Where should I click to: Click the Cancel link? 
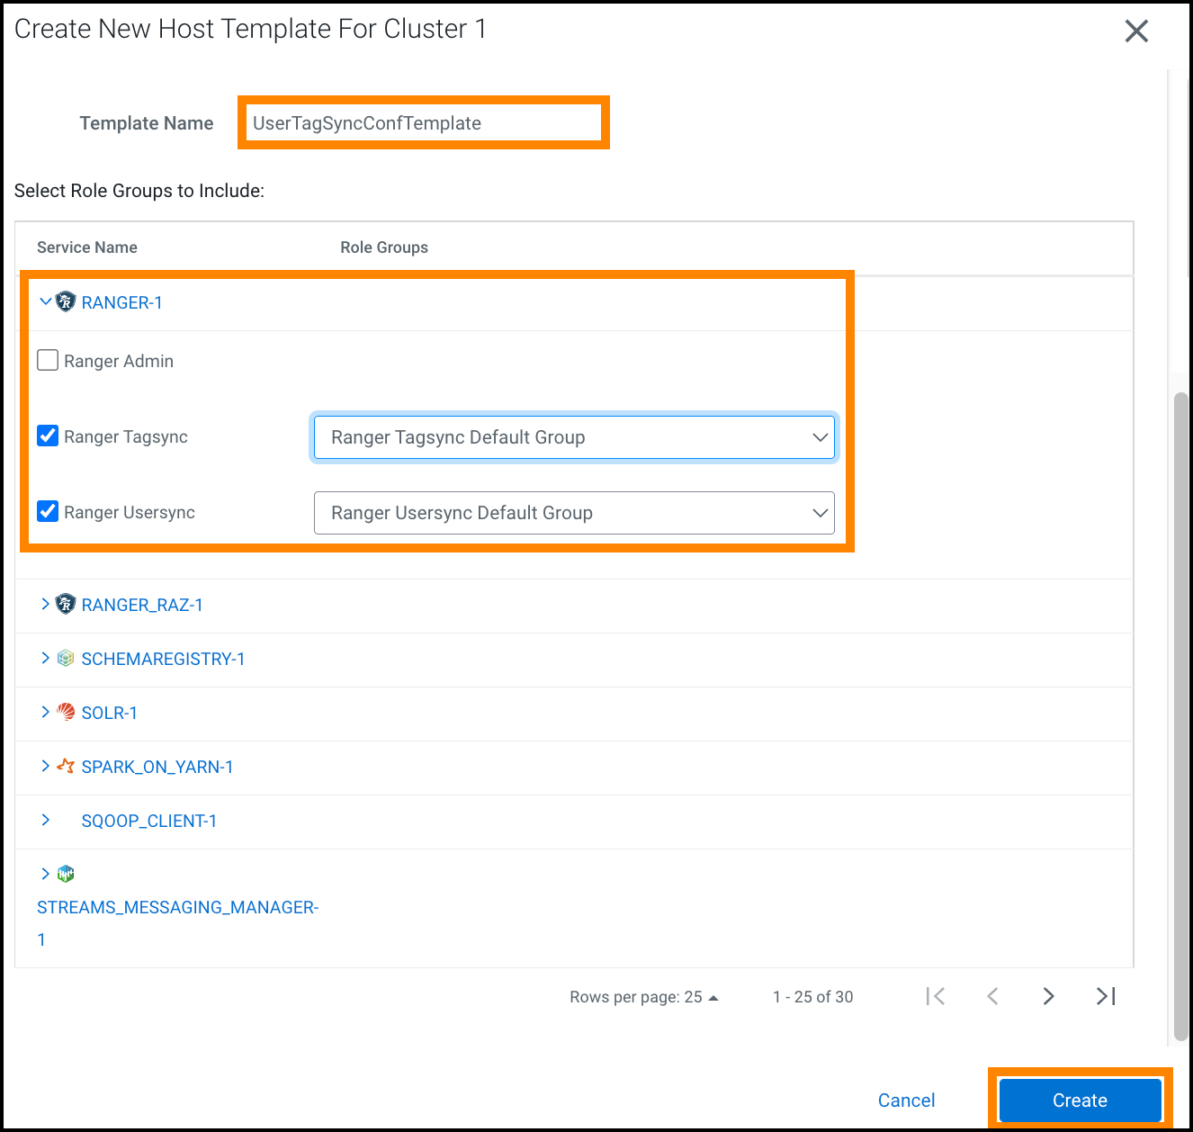coord(906,1101)
